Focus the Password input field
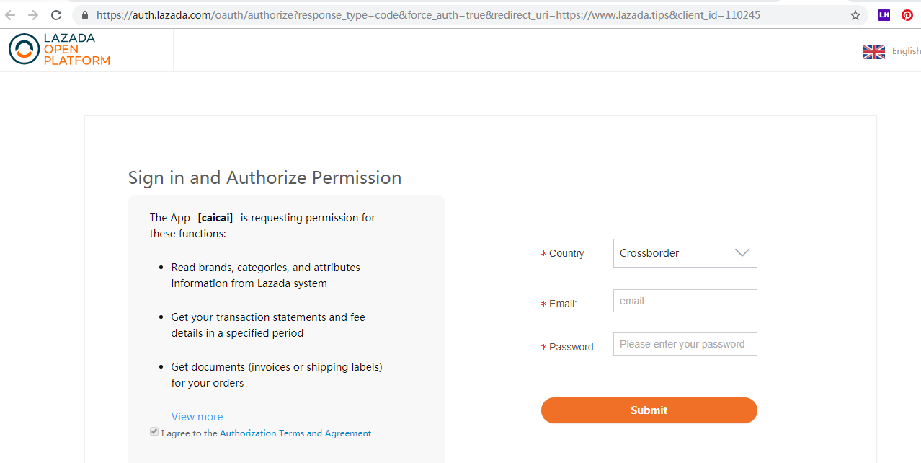This screenshot has width=921, height=463. pos(685,344)
